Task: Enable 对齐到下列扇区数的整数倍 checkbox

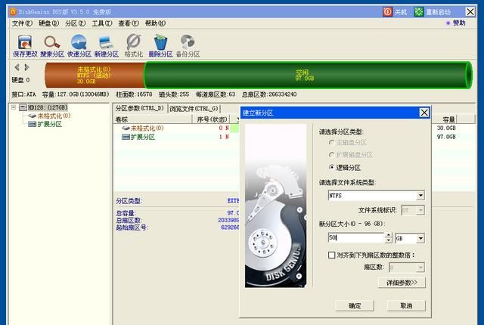Action: pos(331,255)
